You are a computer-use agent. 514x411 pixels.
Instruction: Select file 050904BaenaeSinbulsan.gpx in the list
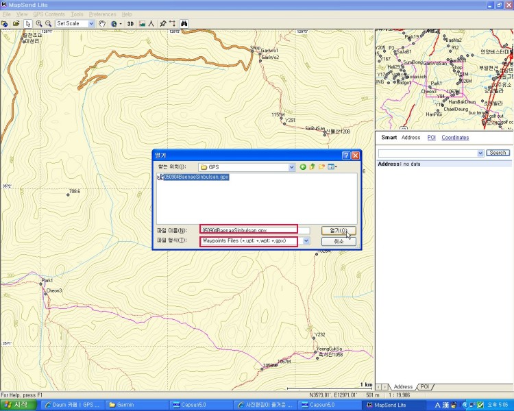tap(193, 177)
